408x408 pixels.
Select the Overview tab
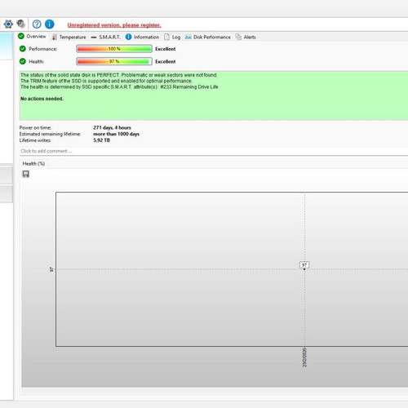[x=32, y=36]
